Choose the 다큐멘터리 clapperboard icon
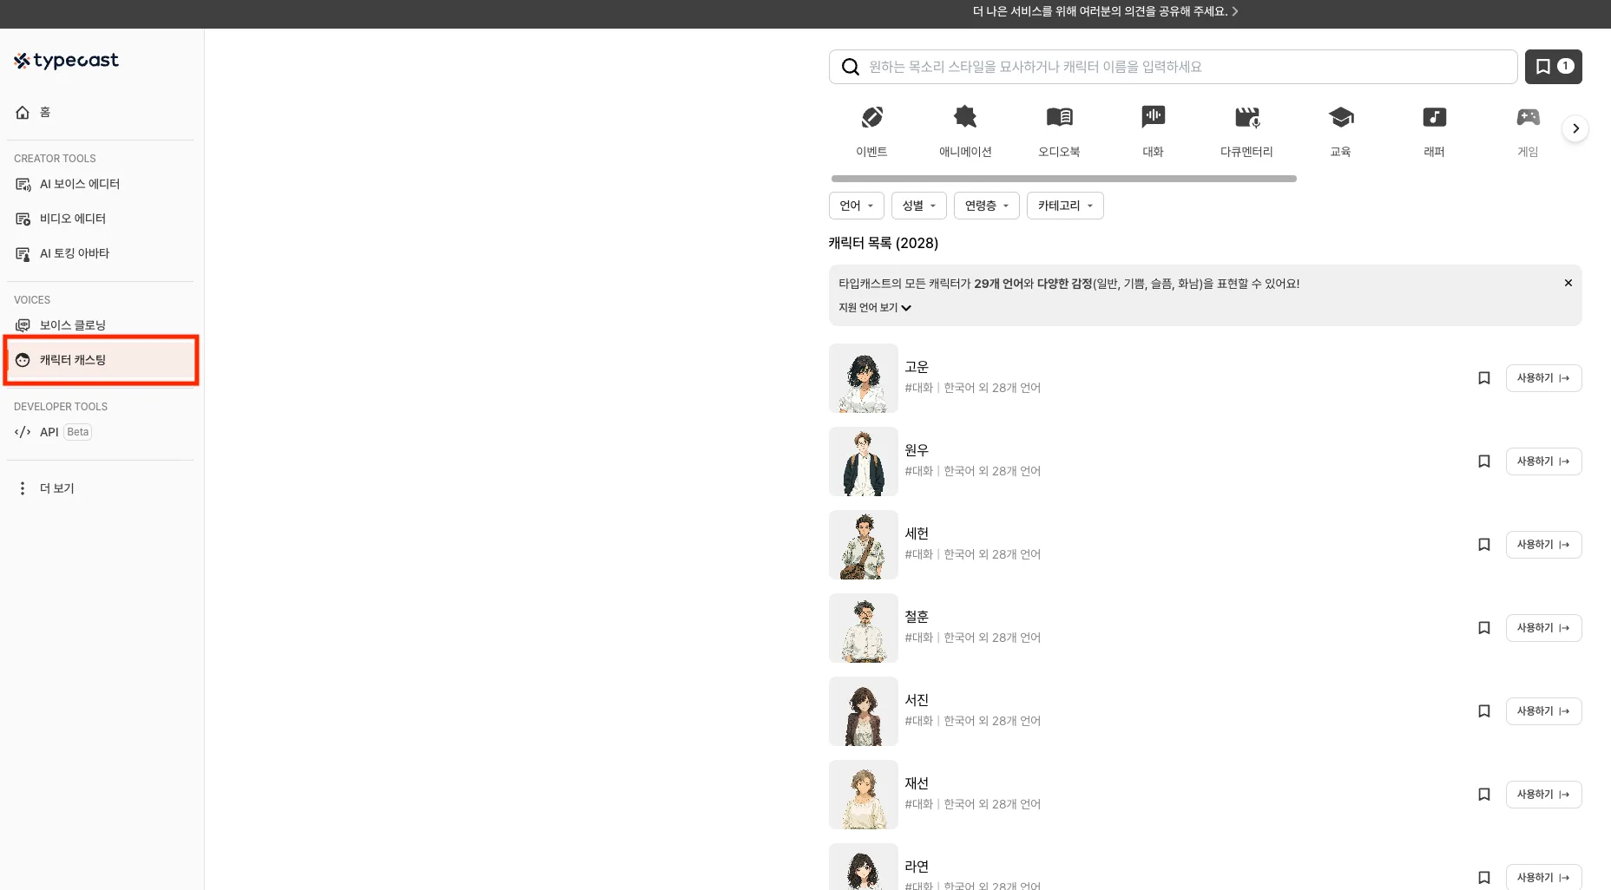This screenshot has height=890, width=1611. click(x=1246, y=117)
